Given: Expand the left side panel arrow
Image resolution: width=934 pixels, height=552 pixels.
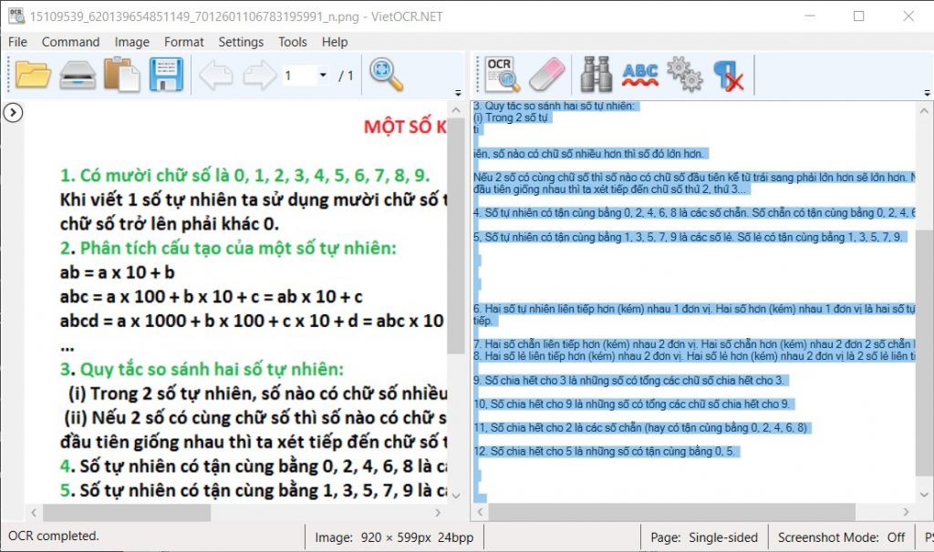Looking at the screenshot, I should pyautogui.click(x=13, y=112).
